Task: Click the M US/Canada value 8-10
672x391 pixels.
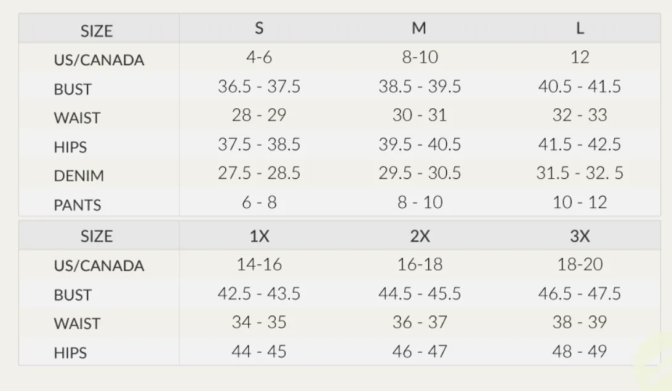Action: pos(420,57)
